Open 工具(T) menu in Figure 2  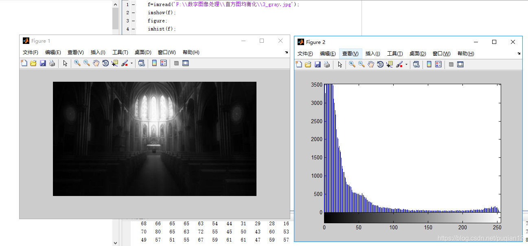395,54
